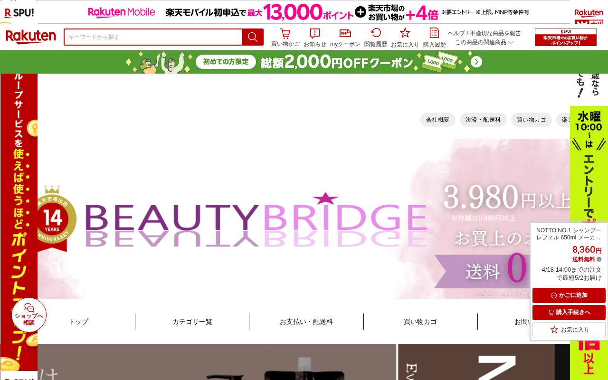Click the green 水曜 10:00 エントリー banner

589,243
